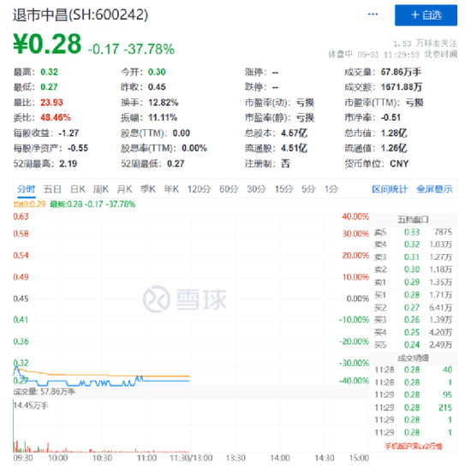The height and width of the screenshot is (468, 471).
Task: Click the 0.63 price axis label
Action: click(x=21, y=216)
